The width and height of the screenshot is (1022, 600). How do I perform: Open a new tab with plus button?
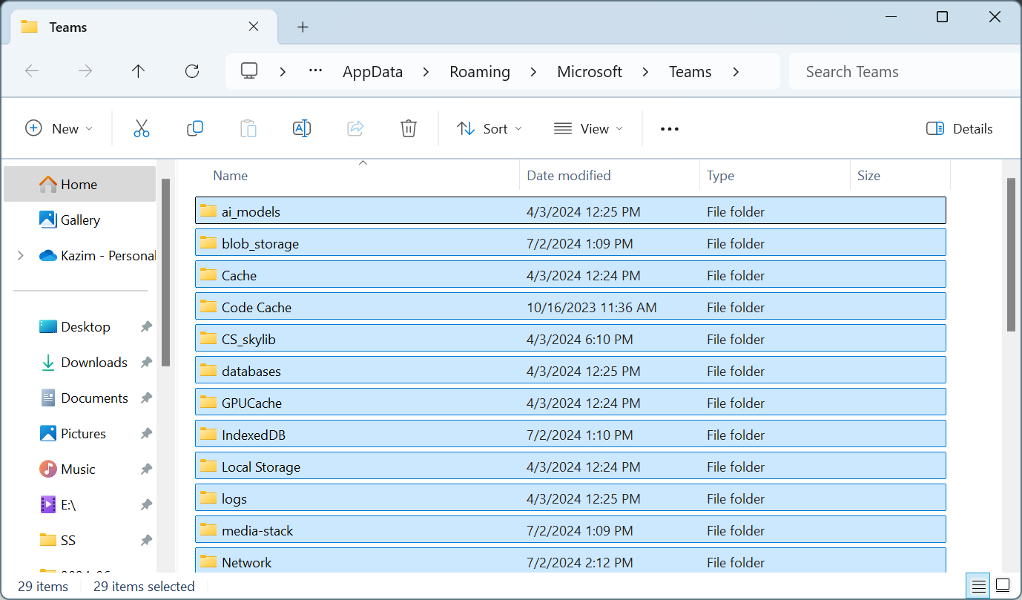point(303,27)
